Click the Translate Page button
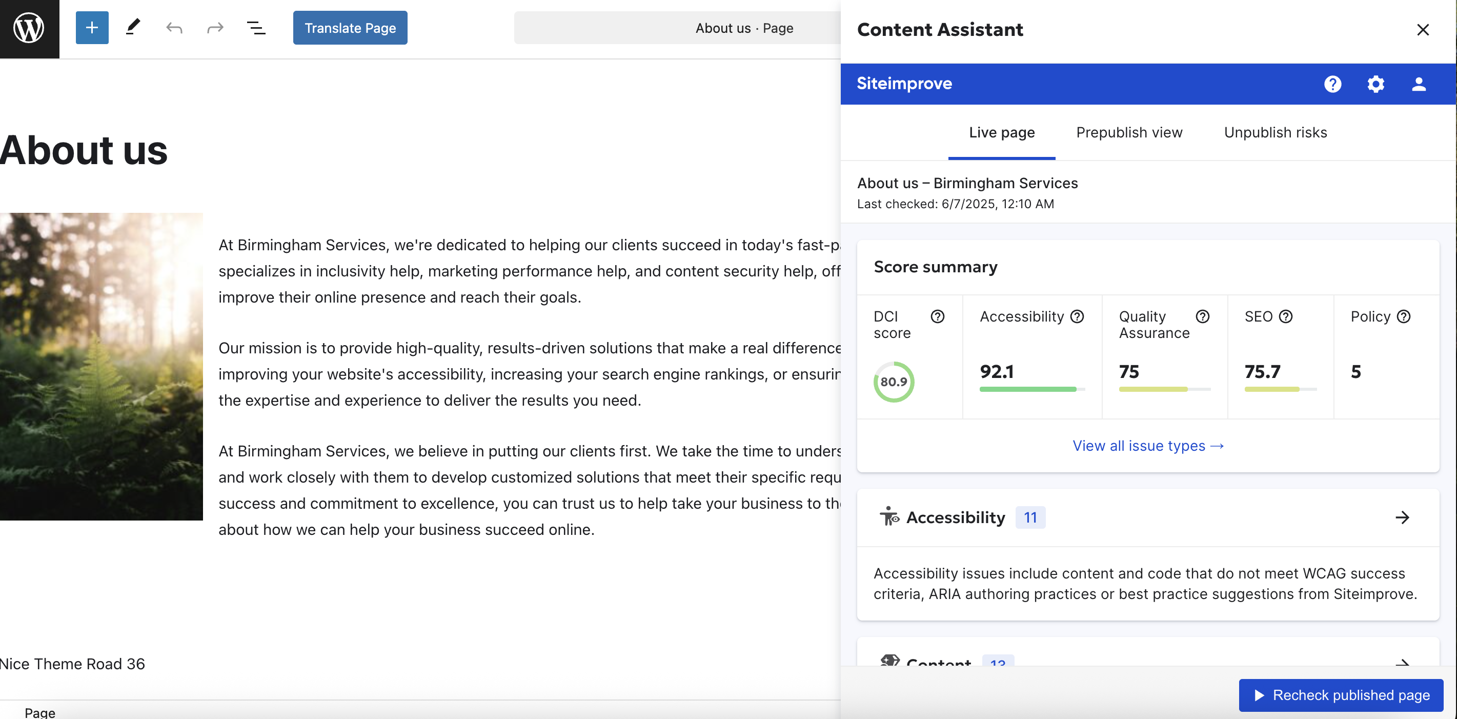Viewport: 1457px width, 719px height. 350,28
